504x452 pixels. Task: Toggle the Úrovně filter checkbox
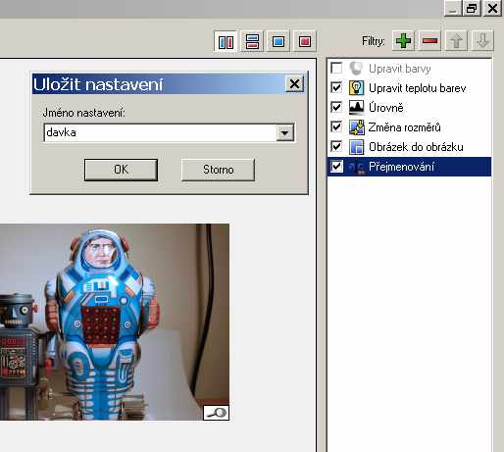(336, 107)
